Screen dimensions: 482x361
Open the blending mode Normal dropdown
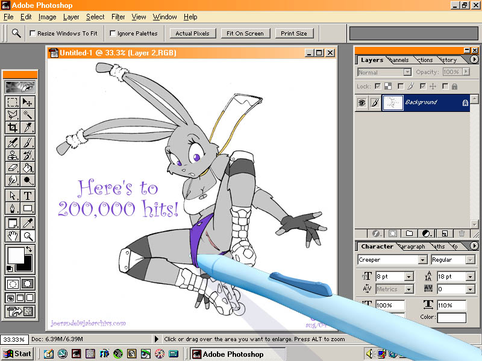click(407, 72)
